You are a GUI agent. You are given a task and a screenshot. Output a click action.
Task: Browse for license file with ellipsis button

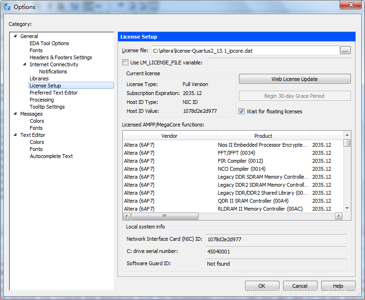click(345, 50)
